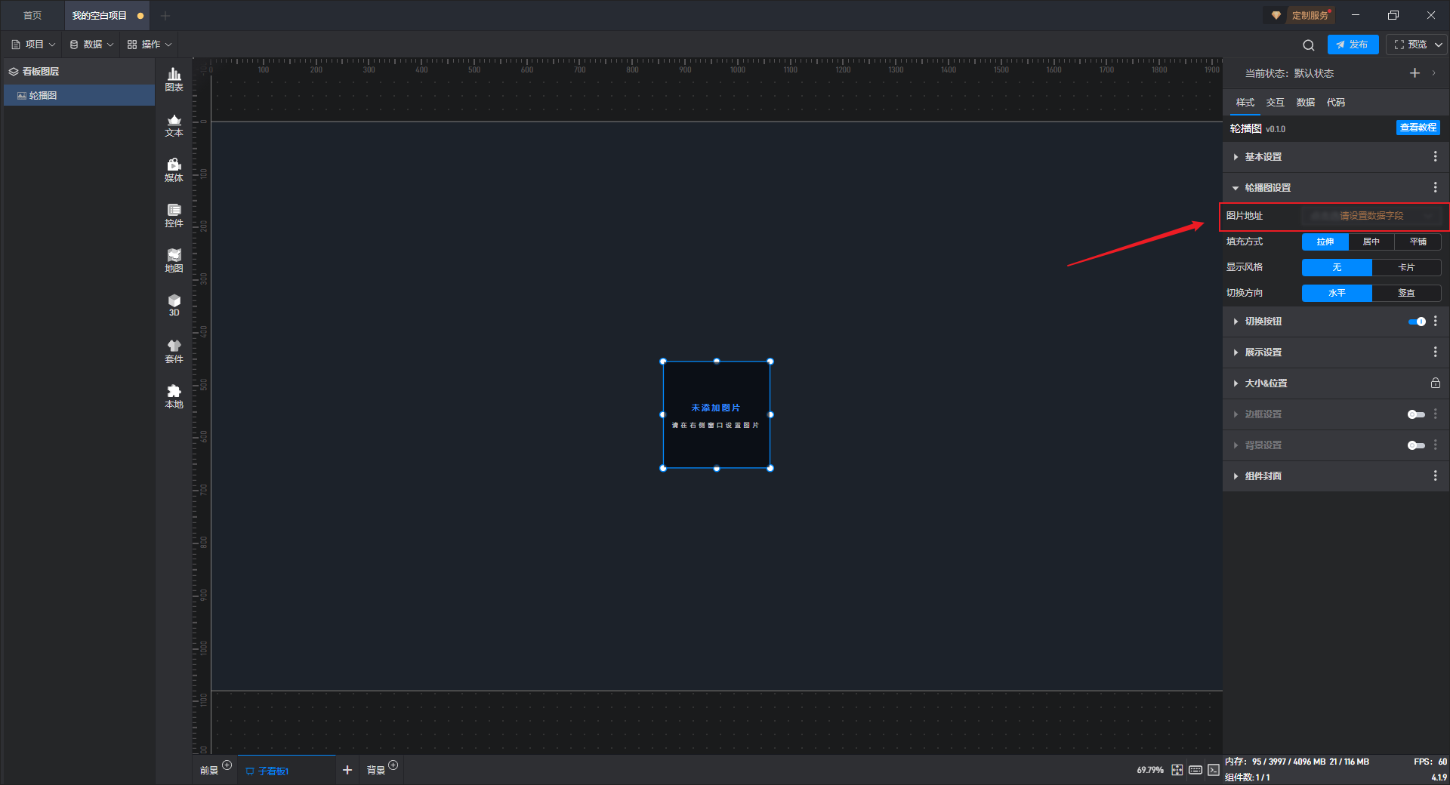
Task: Open a new tab with the plus button
Action: pyautogui.click(x=165, y=15)
